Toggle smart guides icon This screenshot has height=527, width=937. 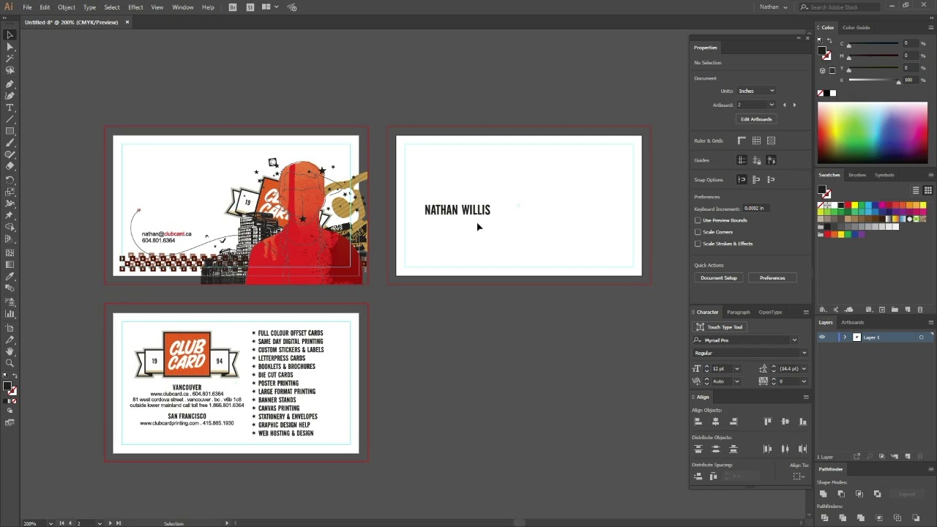pos(771,160)
